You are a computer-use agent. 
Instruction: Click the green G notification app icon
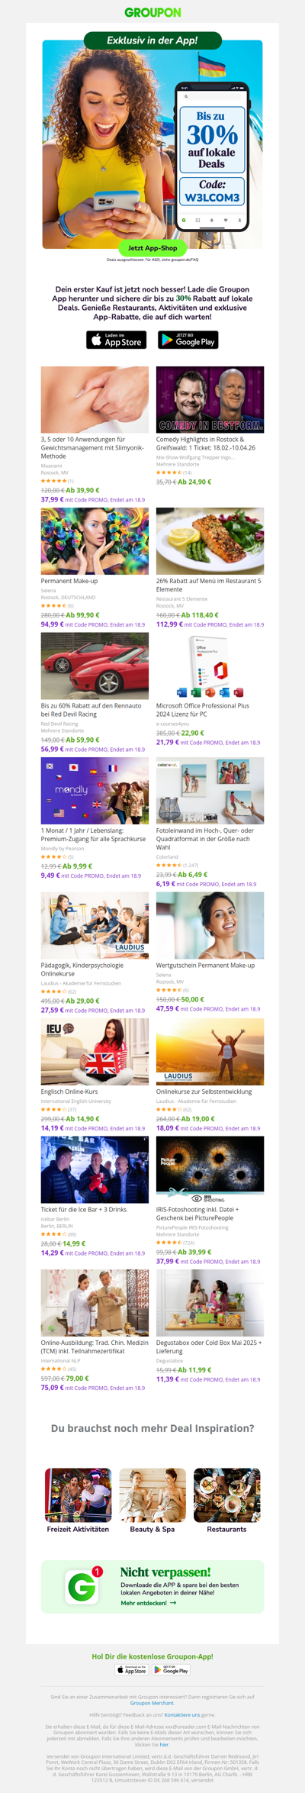(x=82, y=1587)
